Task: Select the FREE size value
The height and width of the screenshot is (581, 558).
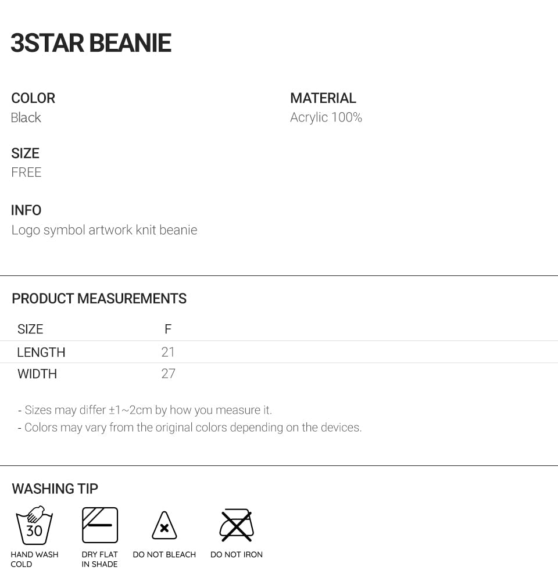Action: pos(26,173)
